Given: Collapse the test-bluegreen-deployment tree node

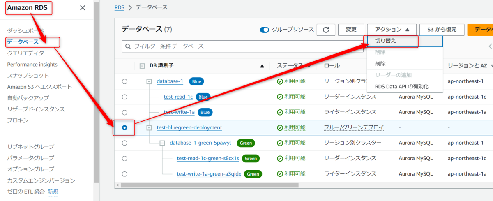Looking at the screenshot, I should (149, 128).
